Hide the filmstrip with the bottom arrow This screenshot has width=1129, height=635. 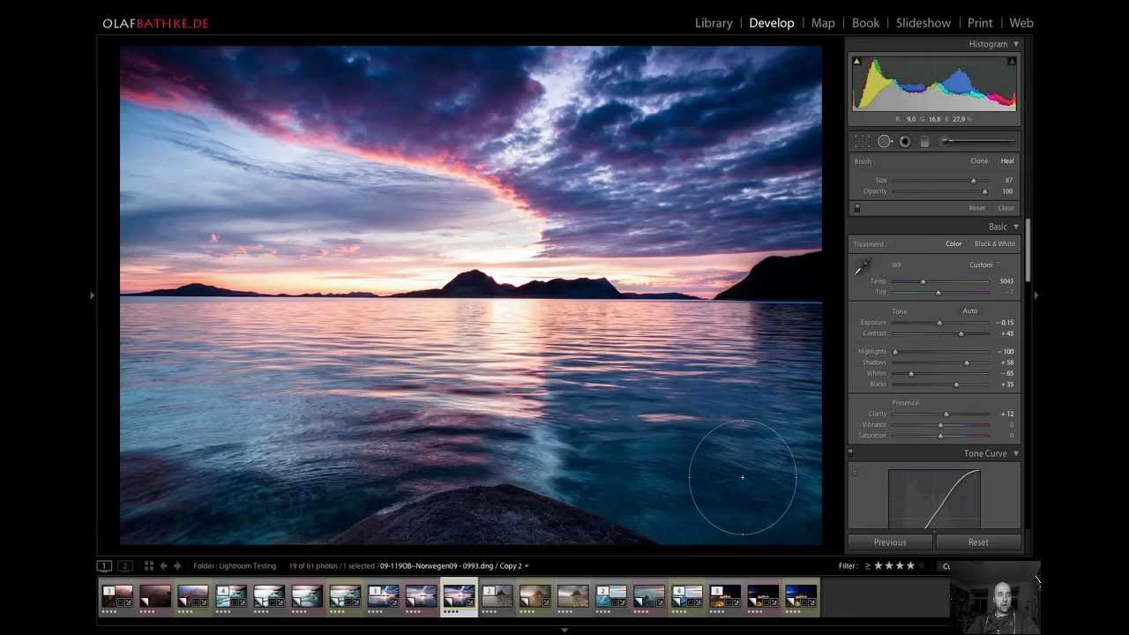[x=564, y=630]
